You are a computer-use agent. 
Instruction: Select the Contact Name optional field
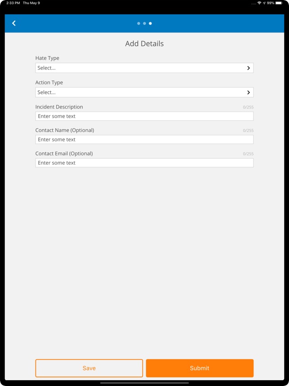click(144, 139)
